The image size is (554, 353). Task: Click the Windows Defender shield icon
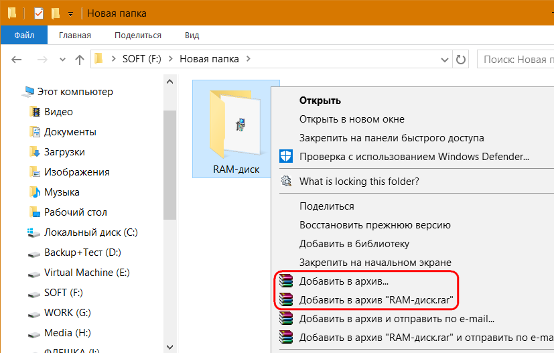click(x=287, y=157)
